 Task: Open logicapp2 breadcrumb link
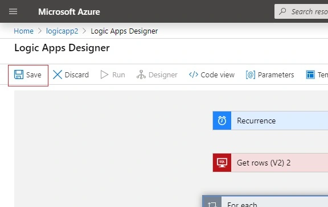coord(62,31)
